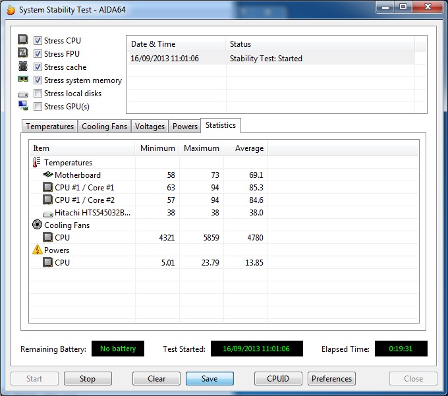Click the fan icon beside Cooling Fans
Screen dimensions: 448x396
point(37,225)
